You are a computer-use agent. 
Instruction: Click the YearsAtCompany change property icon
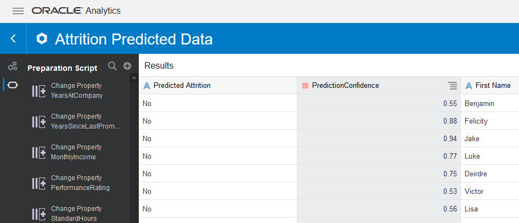click(39, 91)
